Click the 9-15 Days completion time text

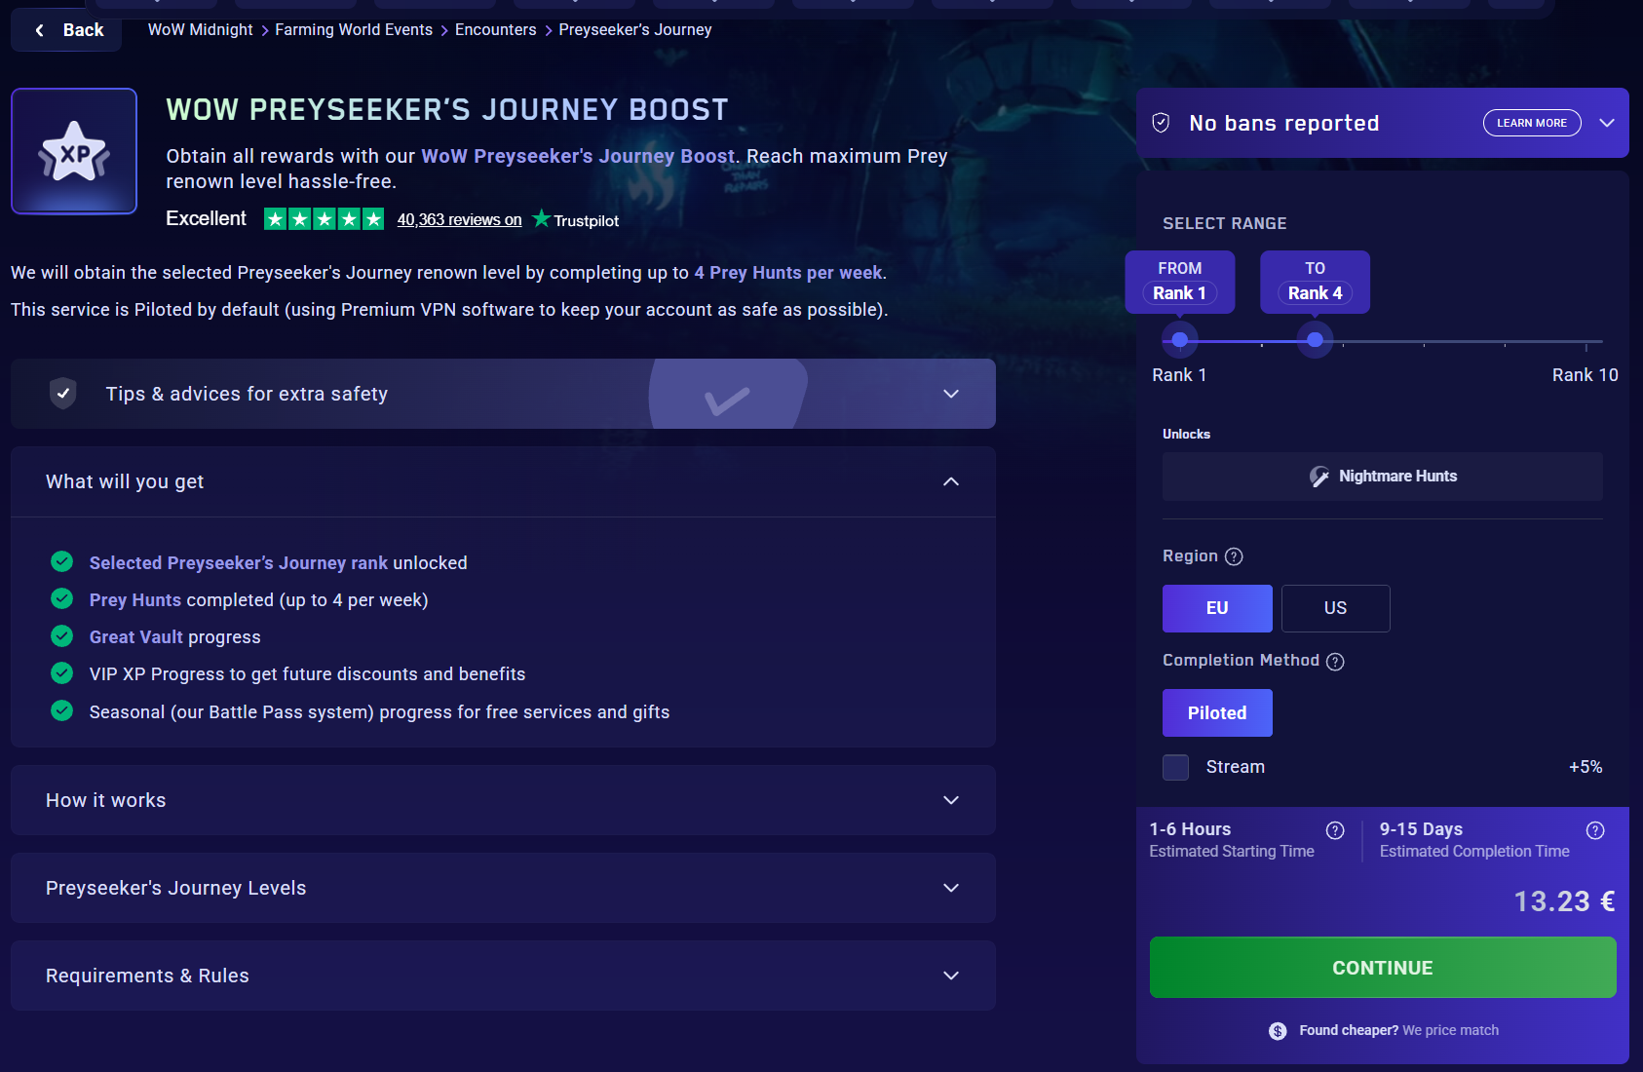1421,829
